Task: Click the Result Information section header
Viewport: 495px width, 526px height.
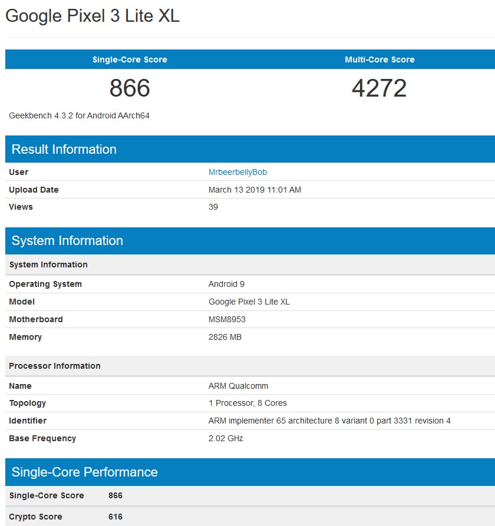Action: [64, 149]
